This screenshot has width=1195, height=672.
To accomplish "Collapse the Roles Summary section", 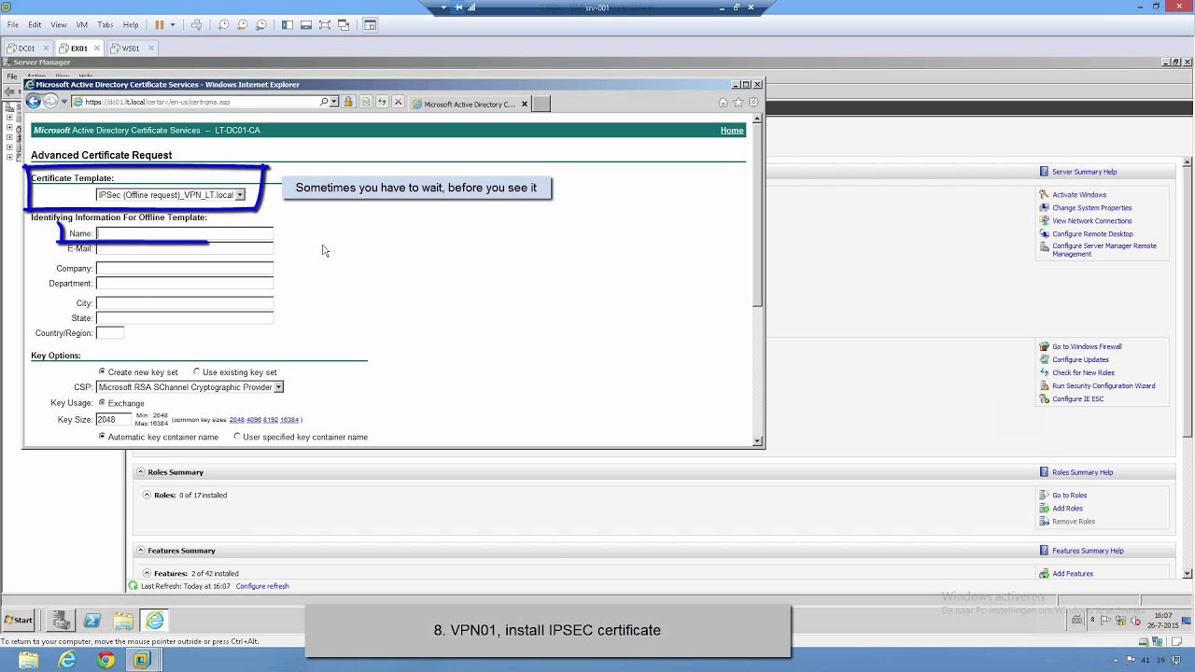I will coord(140,472).
